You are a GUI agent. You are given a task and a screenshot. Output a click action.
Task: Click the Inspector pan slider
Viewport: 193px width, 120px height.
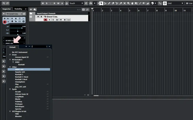pyautogui.click(x=18, y=31)
